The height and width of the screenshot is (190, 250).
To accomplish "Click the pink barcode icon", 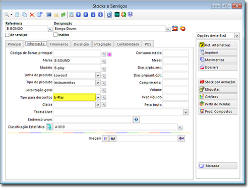I will (x=109, y=54).
